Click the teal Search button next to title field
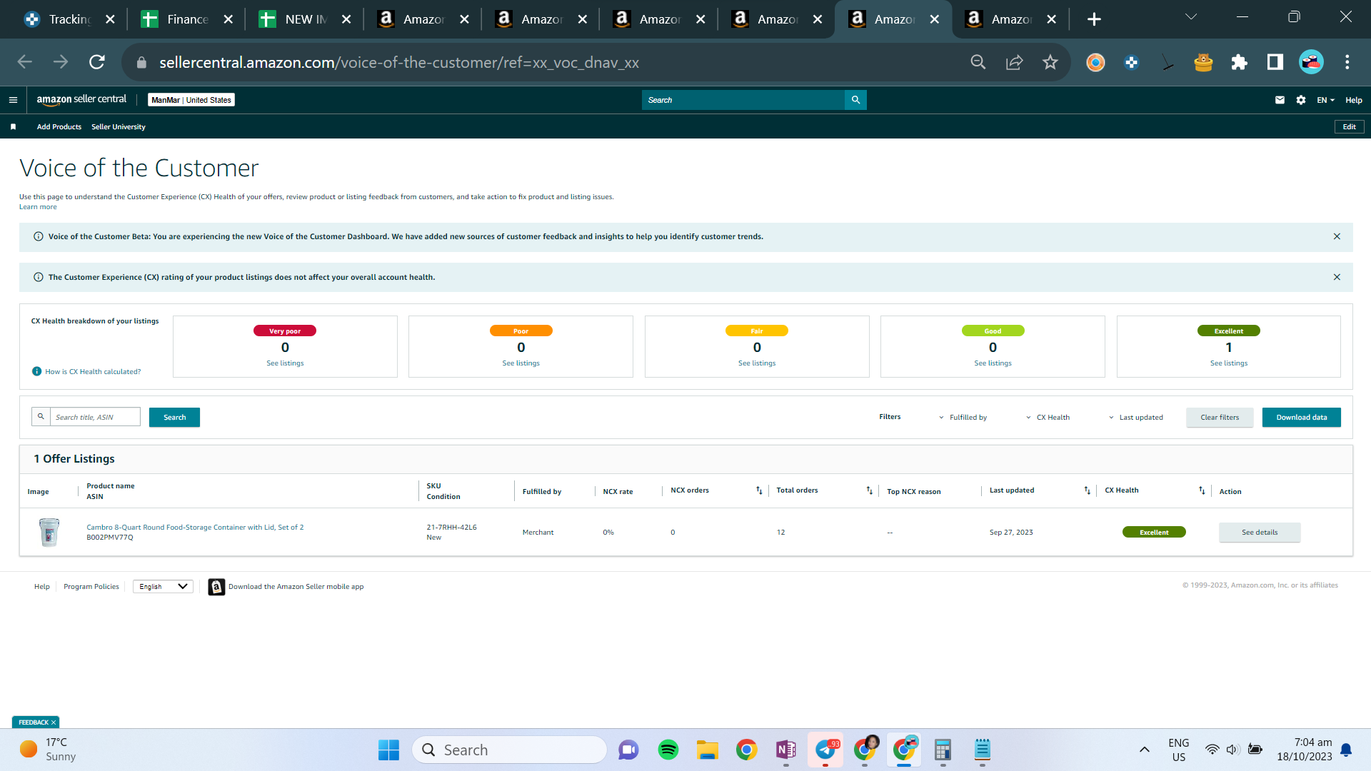The height and width of the screenshot is (771, 1371). pyautogui.click(x=174, y=418)
